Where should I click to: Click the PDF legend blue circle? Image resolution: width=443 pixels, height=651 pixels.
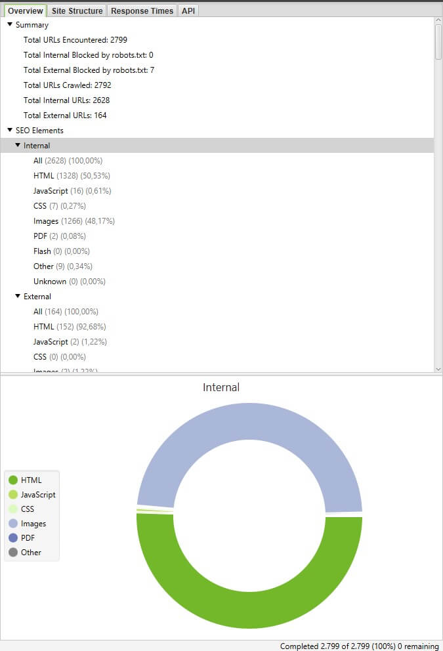13,538
